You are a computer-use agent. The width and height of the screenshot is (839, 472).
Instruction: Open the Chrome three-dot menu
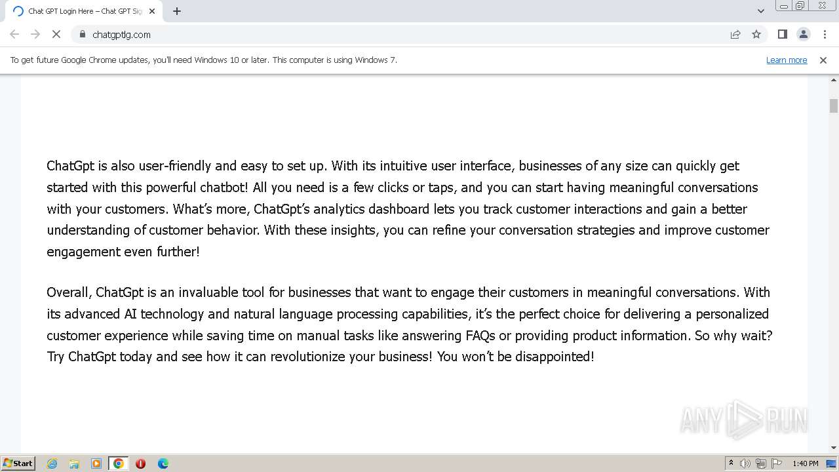click(x=825, y=34)
